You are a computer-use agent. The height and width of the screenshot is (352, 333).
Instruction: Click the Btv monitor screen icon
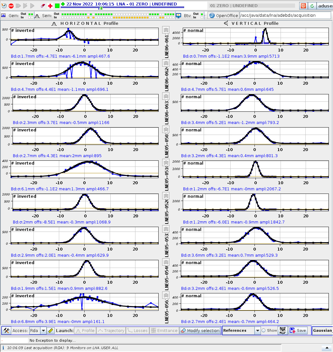click(179, 15)
